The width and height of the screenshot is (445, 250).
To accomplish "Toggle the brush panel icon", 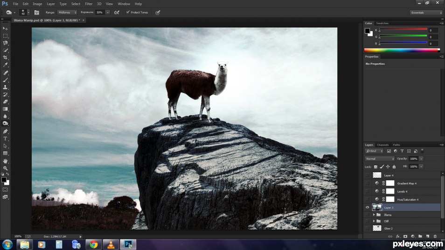I will coord(36,13).
